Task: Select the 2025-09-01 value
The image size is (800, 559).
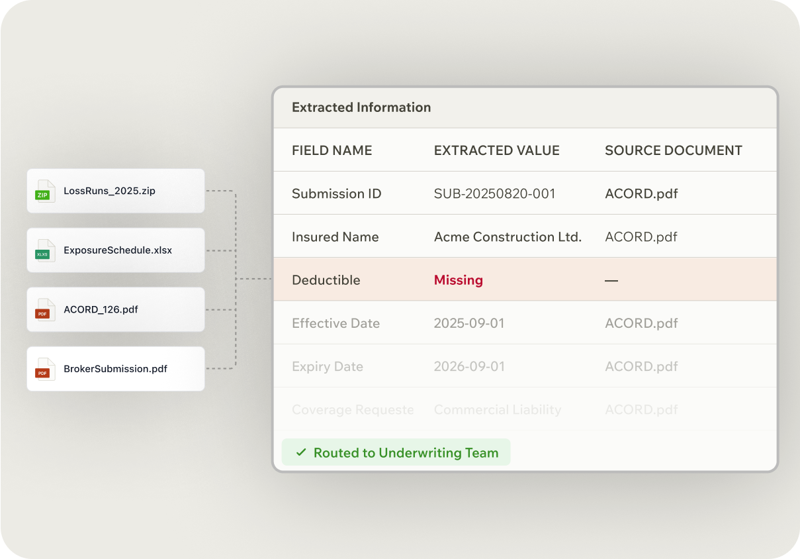Action: (469, 324)
